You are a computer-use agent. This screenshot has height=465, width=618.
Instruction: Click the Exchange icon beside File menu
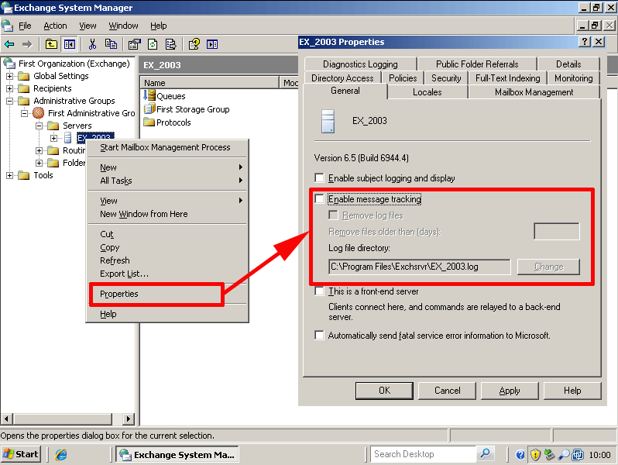(7, 26)
